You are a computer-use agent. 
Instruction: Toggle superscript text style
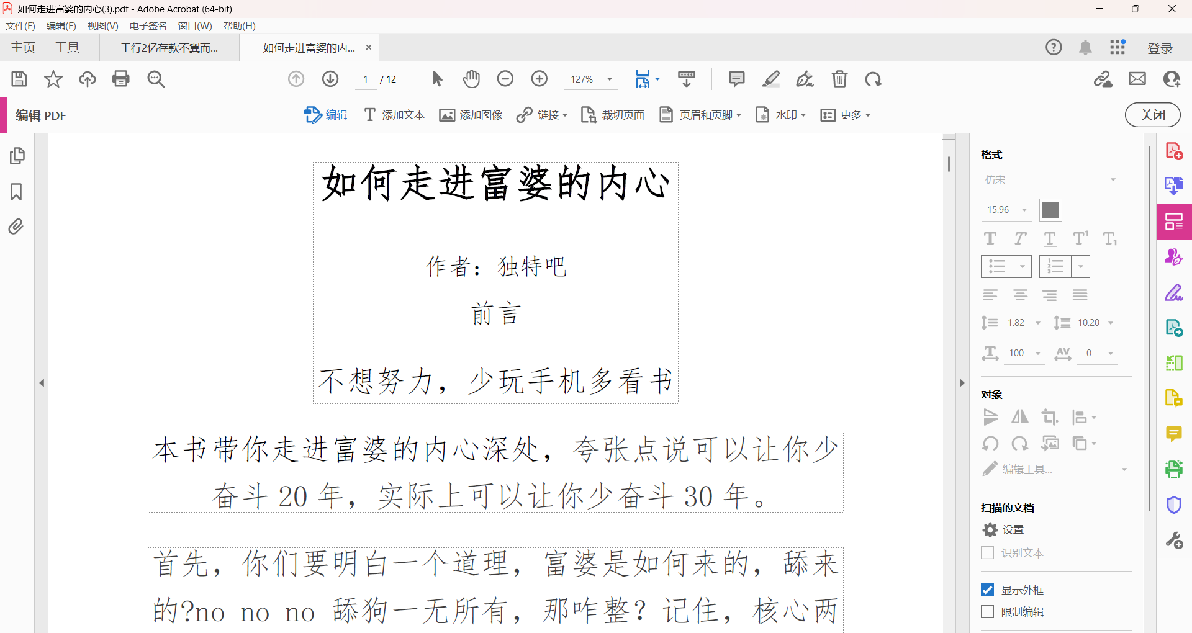click(1080, 238)
